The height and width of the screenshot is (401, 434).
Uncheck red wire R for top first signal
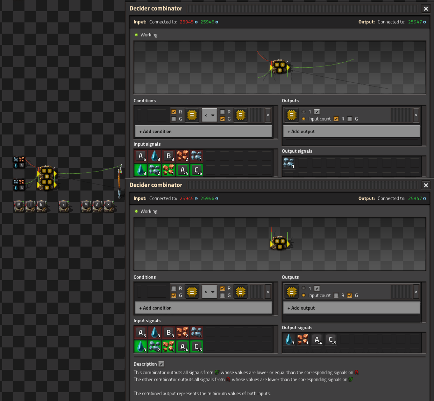(174, 112)
